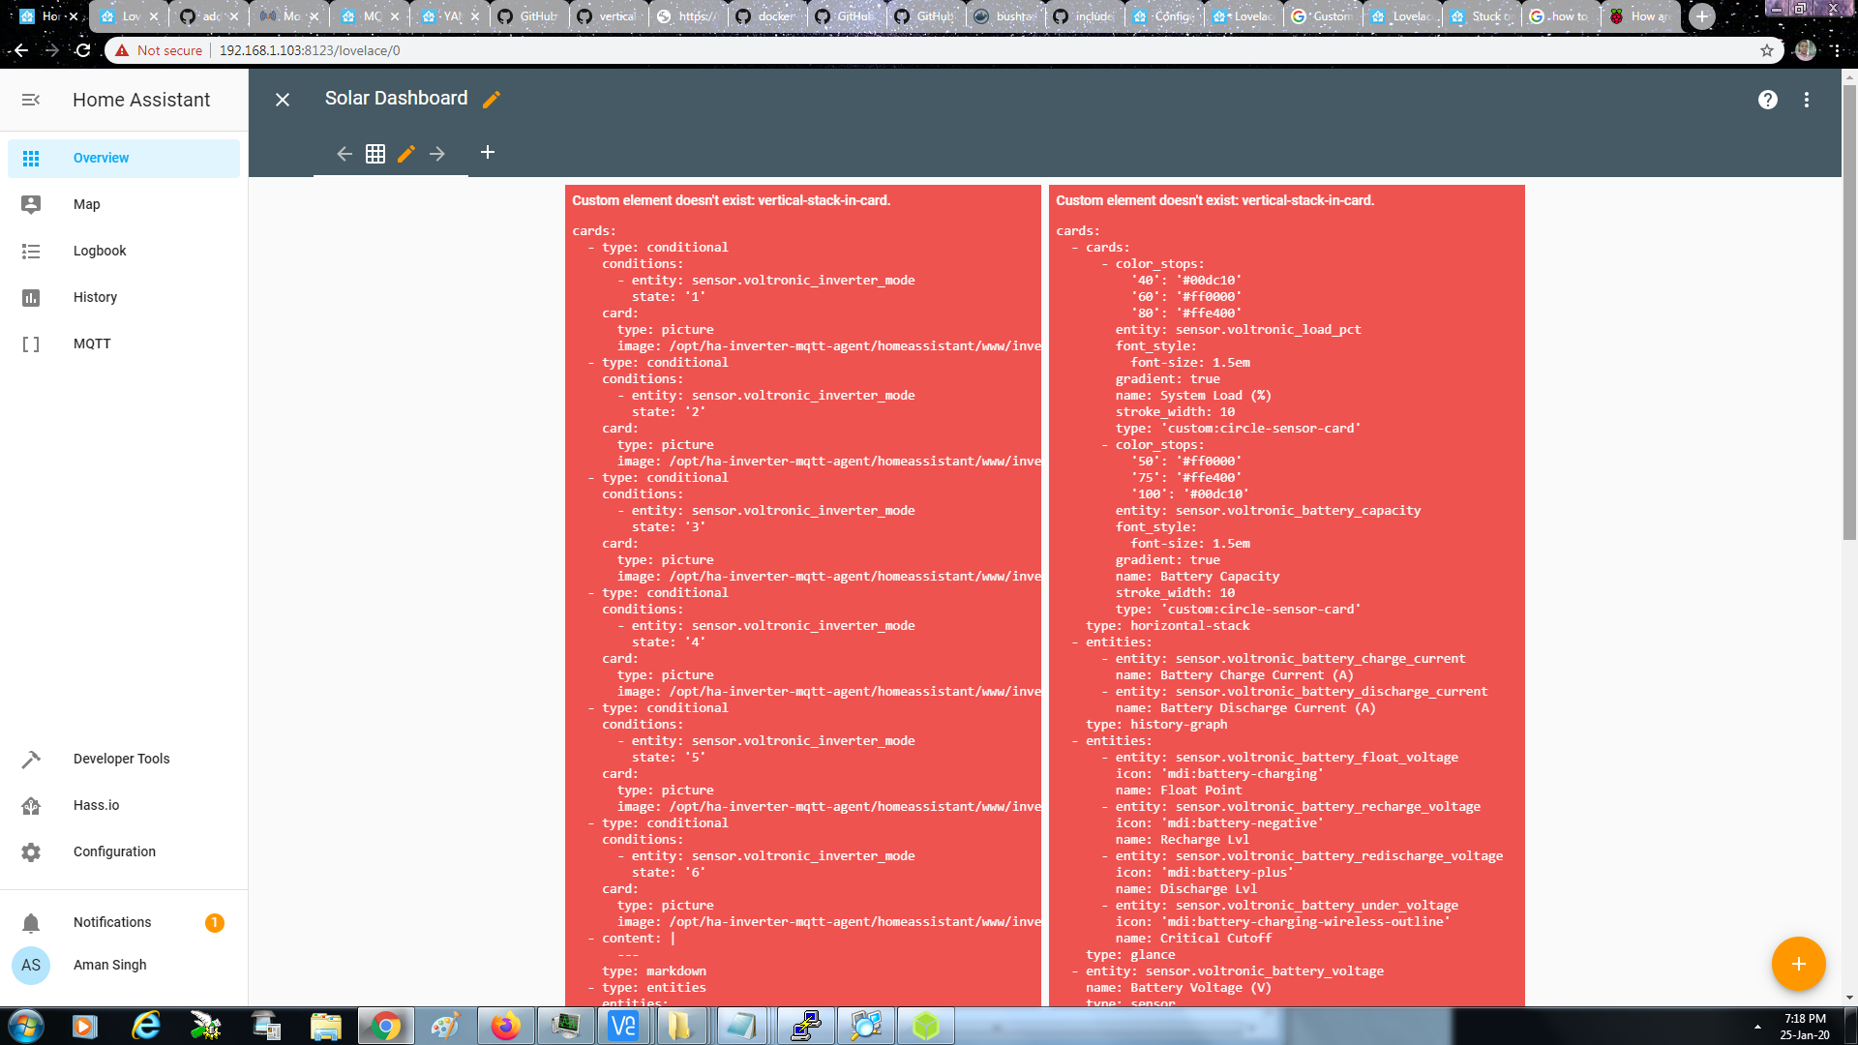The height and width of the screenshot is (1045, 1858).
Task: Open the three-dot overflow menu
Action: 1806,100
